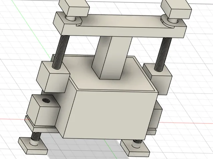Image resolution: width=213 pixels, height=159 pixels.
Task: Click the top-left block above the crossbar
Action: [x=74, y=8]
